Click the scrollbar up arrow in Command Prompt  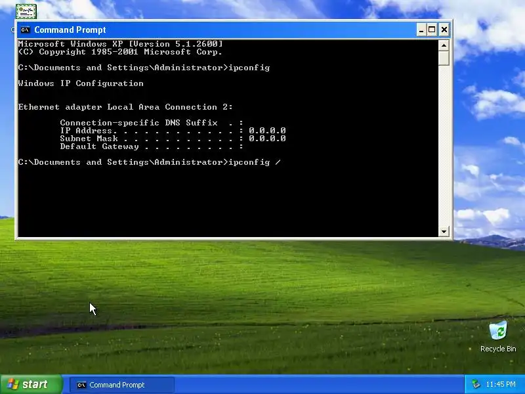(x=444, y=45)
